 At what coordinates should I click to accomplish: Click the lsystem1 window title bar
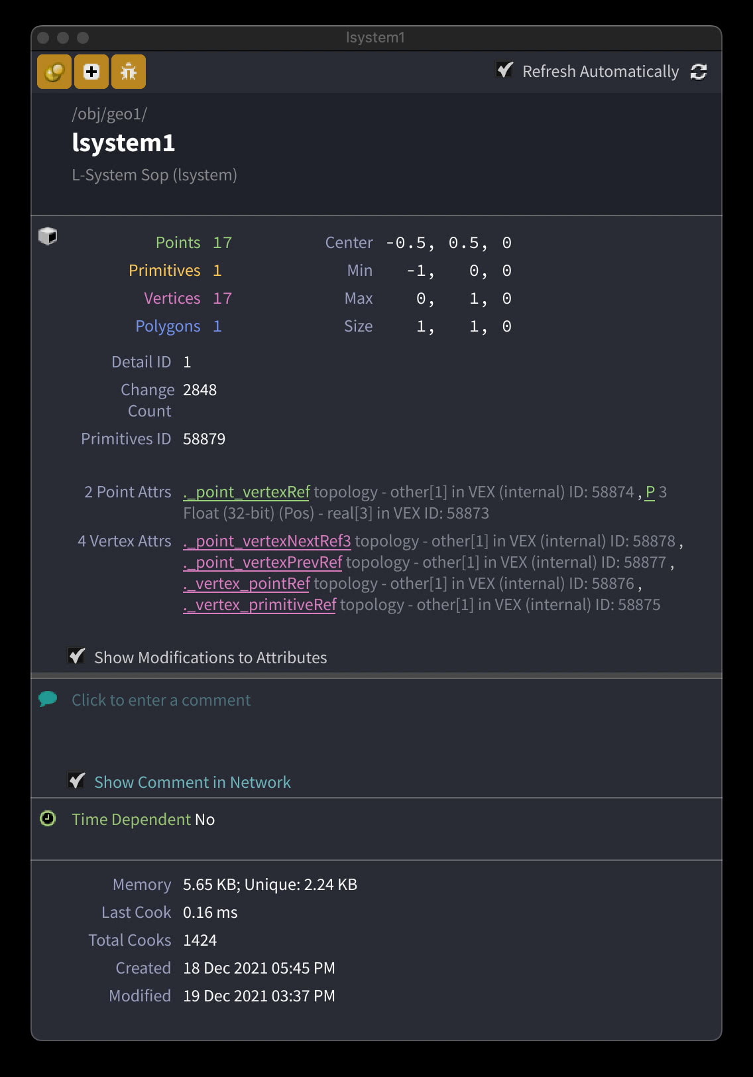pos(375,38)
